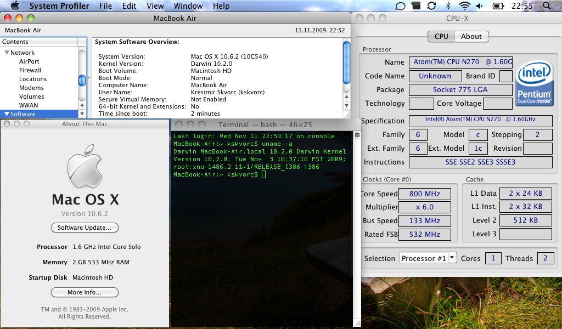The height and width of the screenshot is (329, 562).
Task: Click the Bluetooth menu bar icon
Action: coord(448,5)
